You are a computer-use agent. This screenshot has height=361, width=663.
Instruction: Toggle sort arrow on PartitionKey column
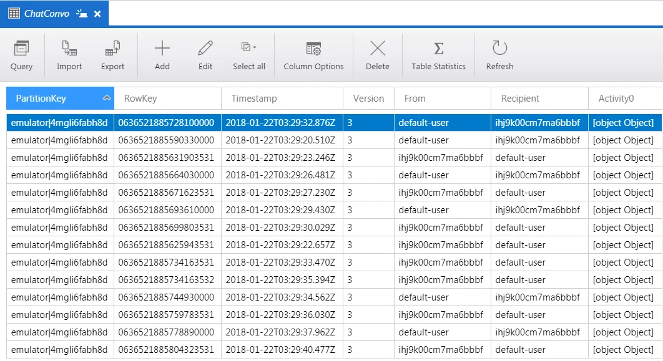(107, 98)
